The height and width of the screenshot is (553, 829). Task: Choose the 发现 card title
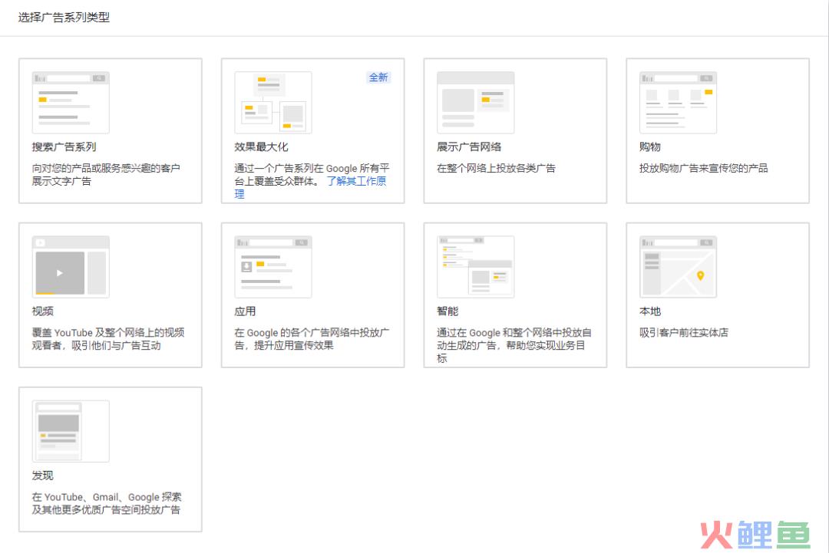coord(43,476)
